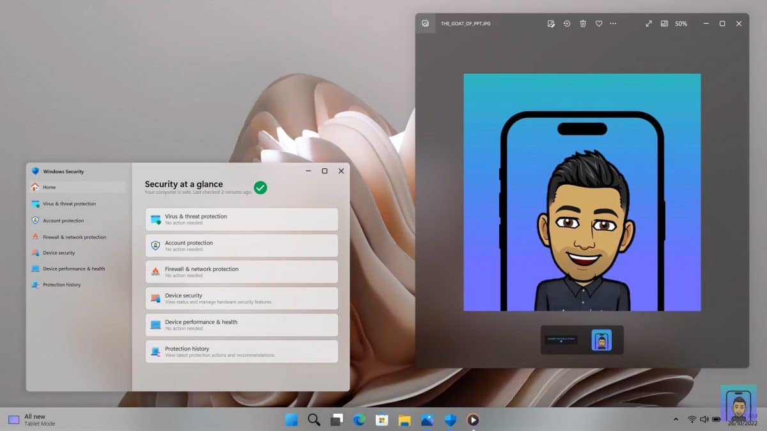The height and width of the screenshot is (431, 767).
Task: Select the Edit image tool in Photos
Action: [x=550, y=23]
